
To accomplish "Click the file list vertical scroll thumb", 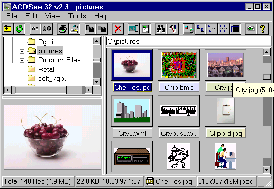I will coord(267,76).
